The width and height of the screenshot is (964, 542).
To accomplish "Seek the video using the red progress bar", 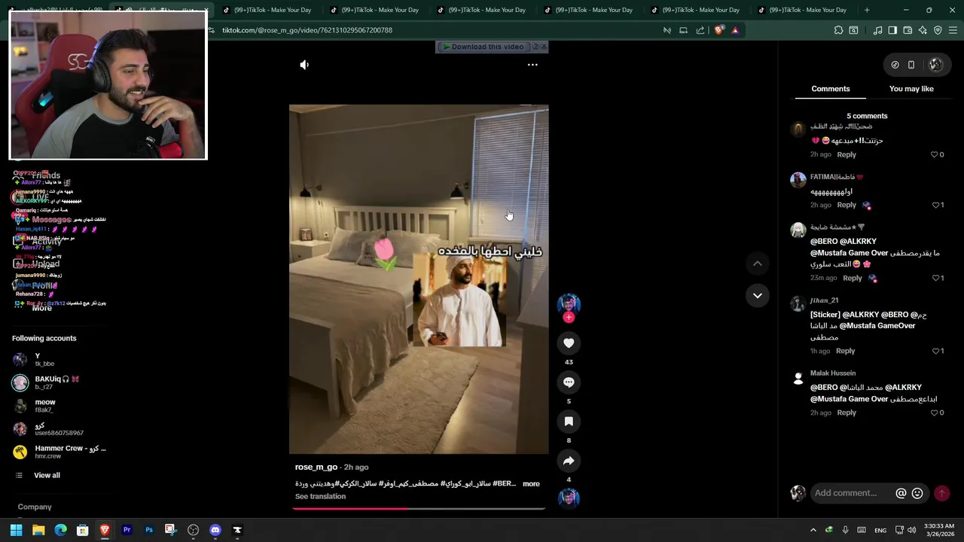I will 419,509.
